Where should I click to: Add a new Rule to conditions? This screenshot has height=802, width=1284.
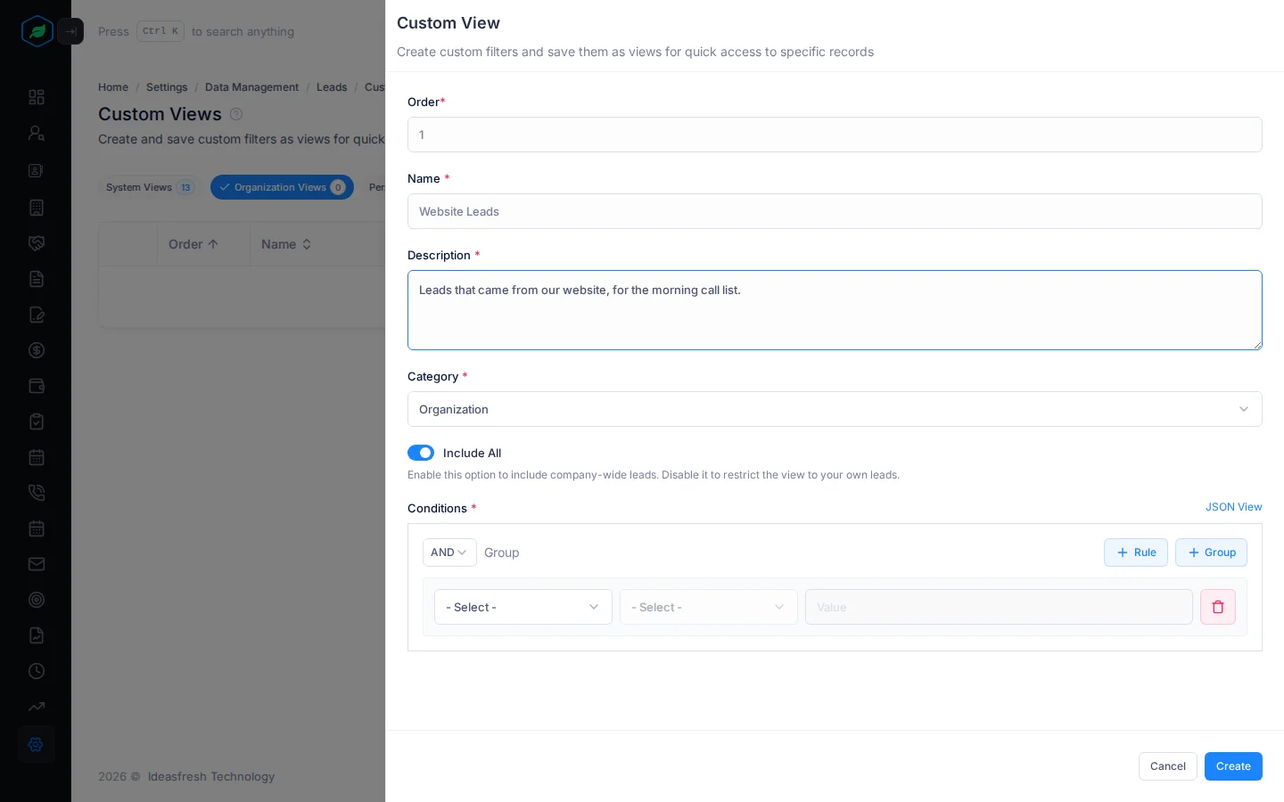[x=1136, y=552]
